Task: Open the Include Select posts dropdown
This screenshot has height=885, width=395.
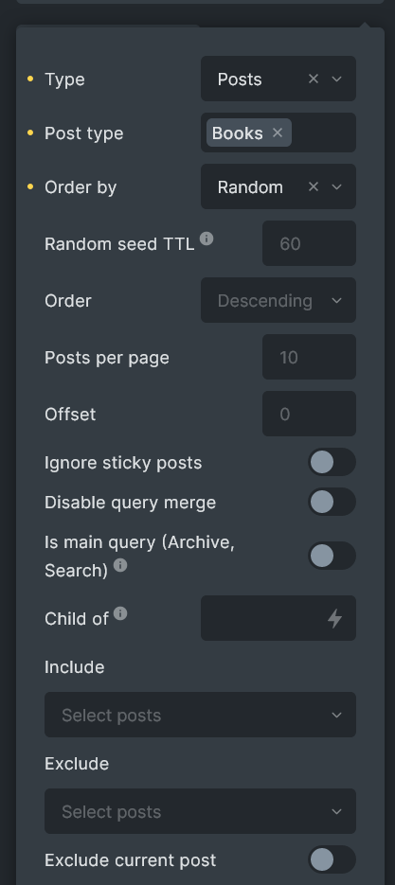Action: click(x=200, y=715)
